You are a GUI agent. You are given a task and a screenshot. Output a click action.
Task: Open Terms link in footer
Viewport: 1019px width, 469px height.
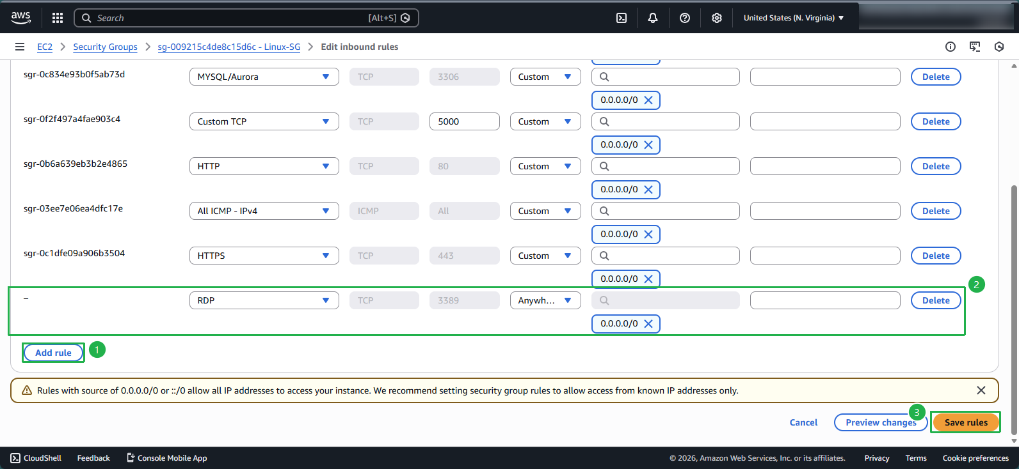click(x=916, y=458)
